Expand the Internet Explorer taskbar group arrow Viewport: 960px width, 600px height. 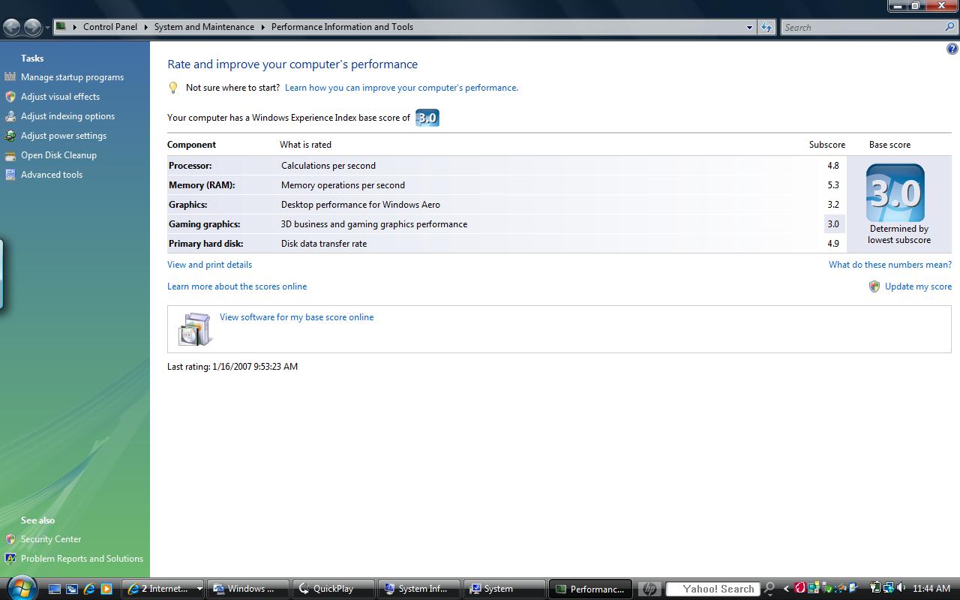tap(199, 589)
